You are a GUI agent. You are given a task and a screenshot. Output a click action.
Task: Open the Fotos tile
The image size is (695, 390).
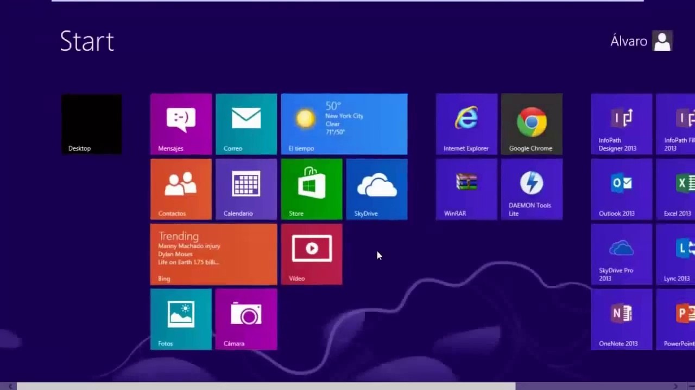(181, 319)
